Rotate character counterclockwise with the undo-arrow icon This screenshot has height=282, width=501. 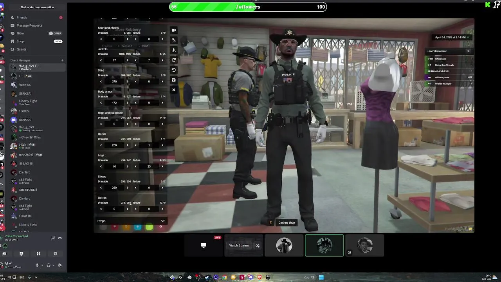(174, 70)
